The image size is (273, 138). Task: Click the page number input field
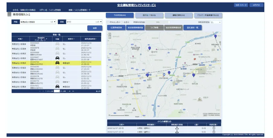[57, 91]
